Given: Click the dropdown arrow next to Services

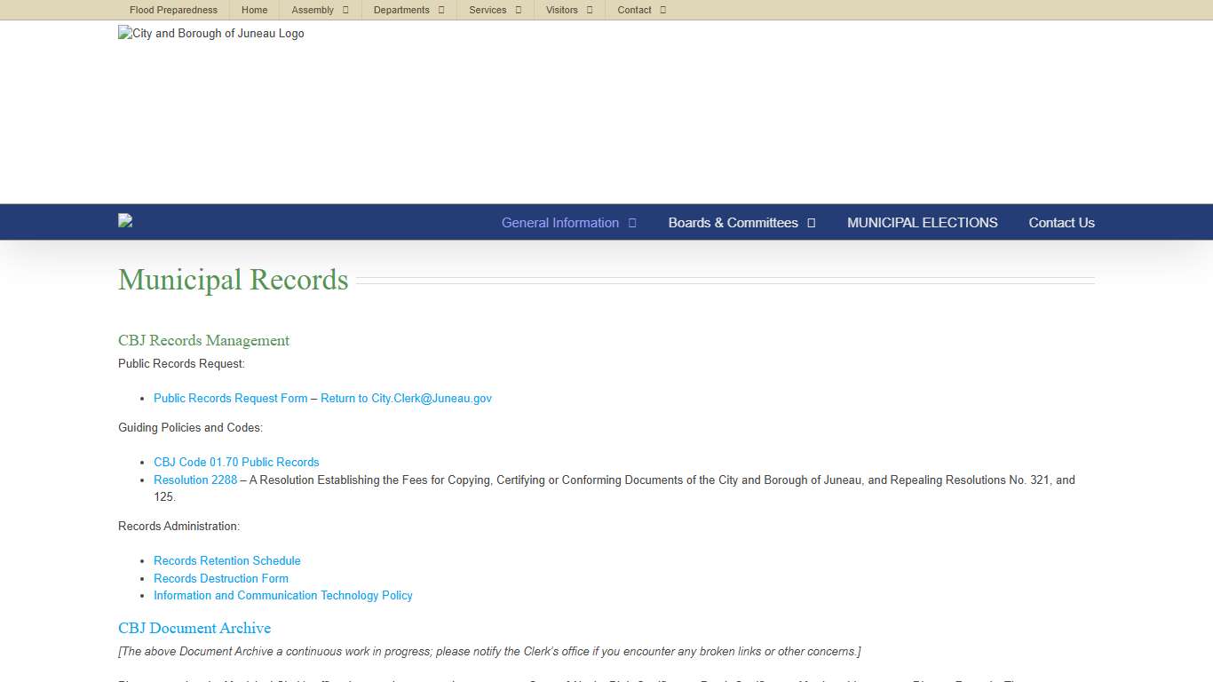Looking at the screenshot, I should (518, 10).
